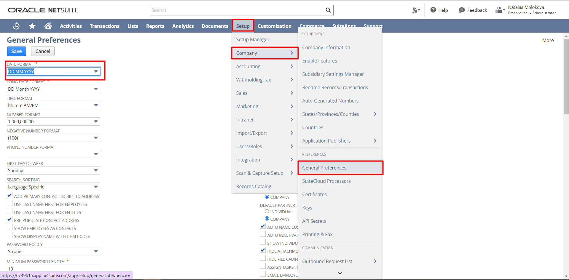Open the Transactions menu
Screen dimensions: 569x280
click(x=104, y=26)
